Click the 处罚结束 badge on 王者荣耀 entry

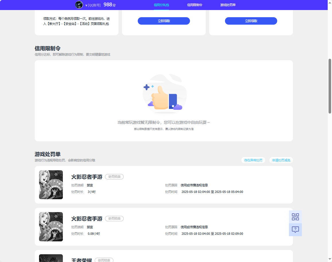104,260
